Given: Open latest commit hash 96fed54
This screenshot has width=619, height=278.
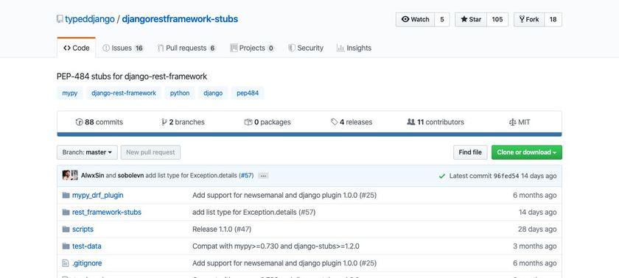Looking at the screenshot, I should [x=506, y=176].
